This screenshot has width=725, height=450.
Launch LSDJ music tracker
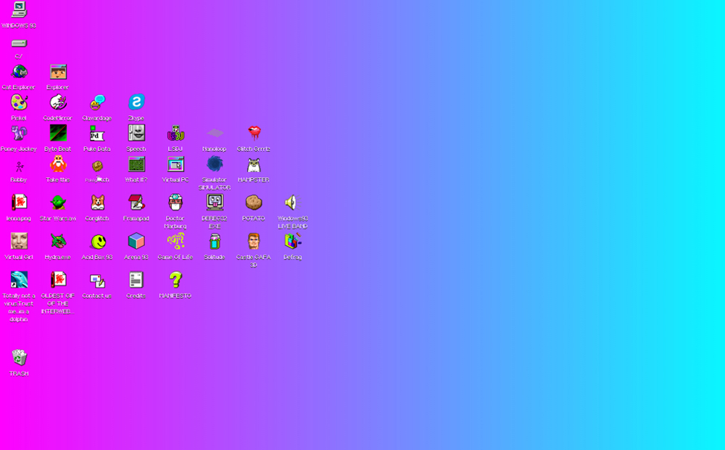[175, 134]
